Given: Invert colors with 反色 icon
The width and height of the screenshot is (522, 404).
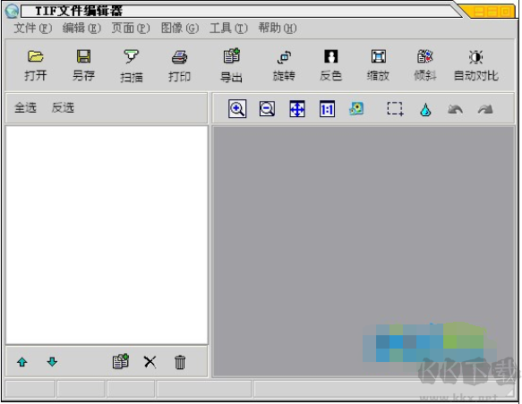Looking at the screenshot, I should pyautogui.click(x=331, y=56).
